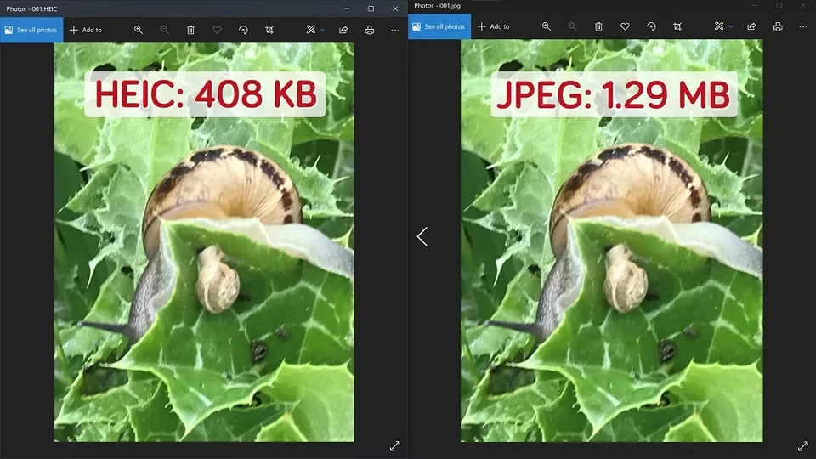
Task: Favorite the HEIC photo with heart icon
Action: tap(217, 30)
